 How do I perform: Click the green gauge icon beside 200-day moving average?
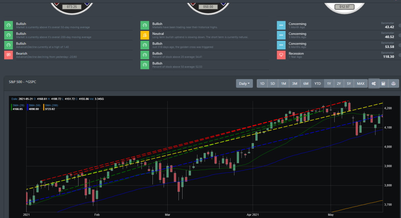pos(8,35)
